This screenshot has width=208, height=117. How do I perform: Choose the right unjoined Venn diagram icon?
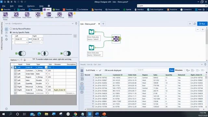67,53
